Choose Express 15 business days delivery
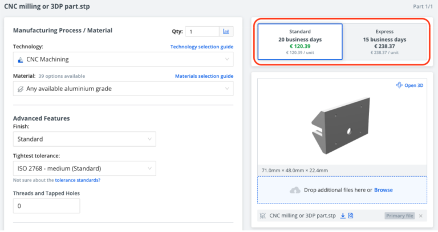Viewport: 438px width, 232px height. (384, 42)
